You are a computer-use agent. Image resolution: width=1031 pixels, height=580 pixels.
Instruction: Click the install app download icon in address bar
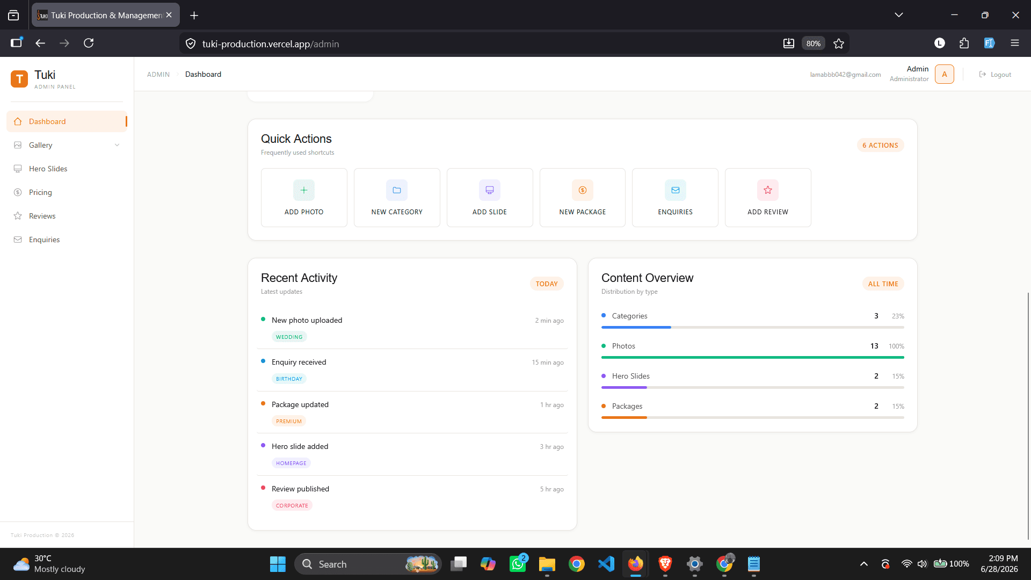coord(789,44)
